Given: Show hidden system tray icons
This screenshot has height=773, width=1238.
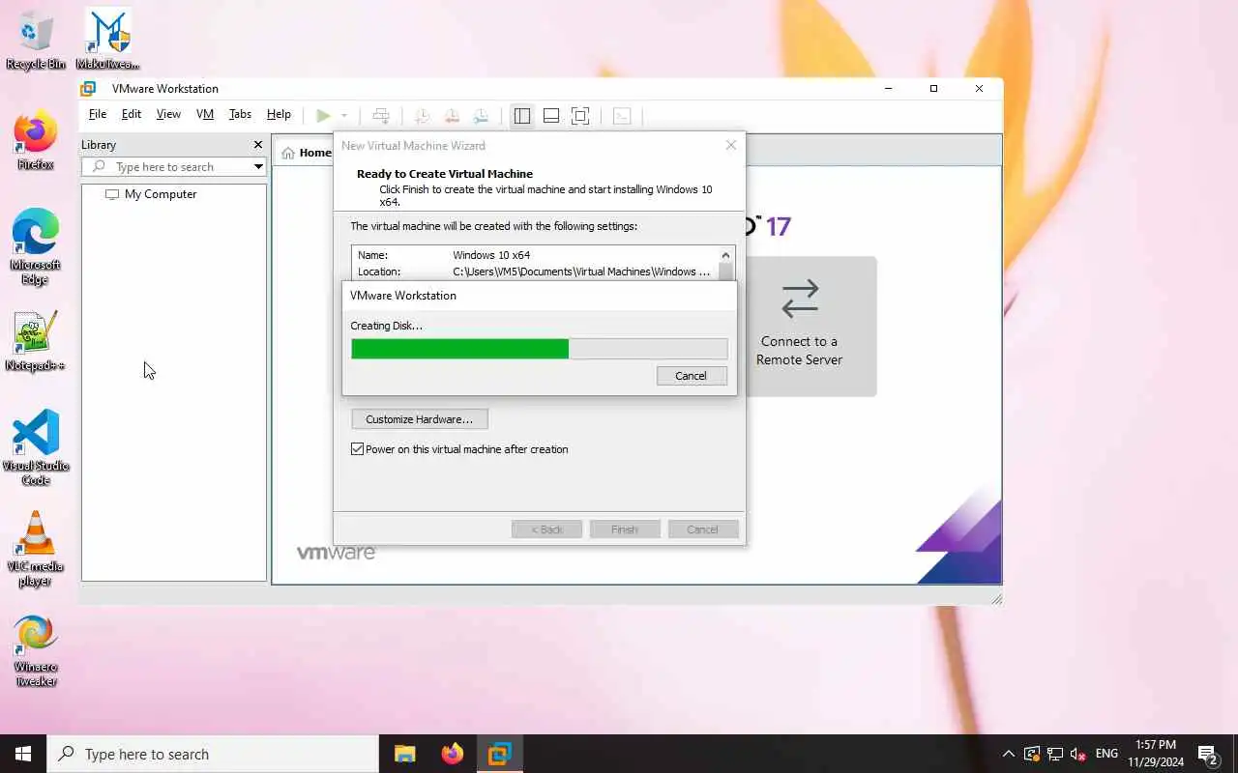Looking at the screenshot, I should [1009, 754].
